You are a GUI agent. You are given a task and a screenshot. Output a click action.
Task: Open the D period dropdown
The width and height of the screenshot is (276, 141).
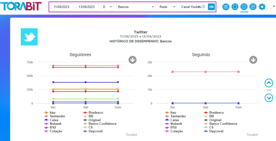point(107,7)
